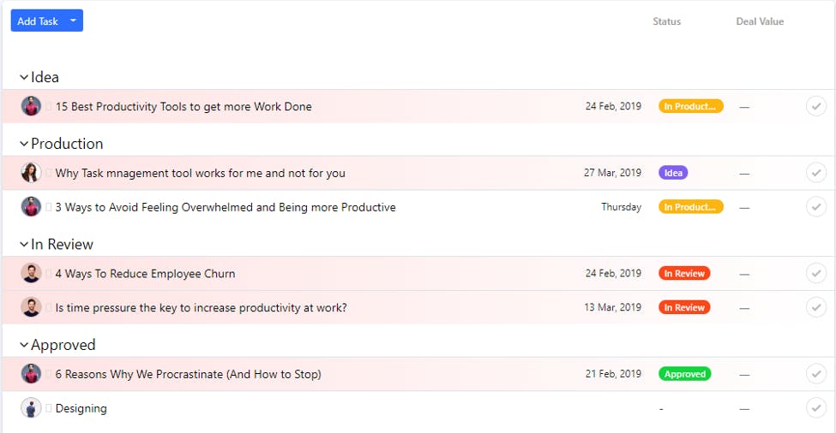This screenshot has height=433, width=836.
Task: Click avatar for 4 Ways To Reduce Employee Churn
Action: tap(31, 274)
